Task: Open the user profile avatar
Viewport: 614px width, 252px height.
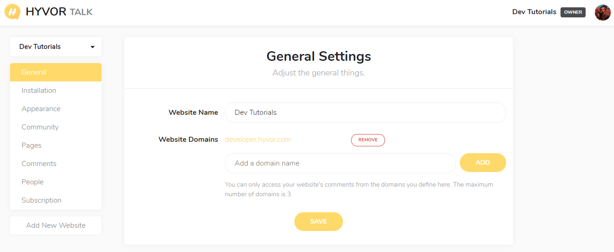Action: click(603, 12)
